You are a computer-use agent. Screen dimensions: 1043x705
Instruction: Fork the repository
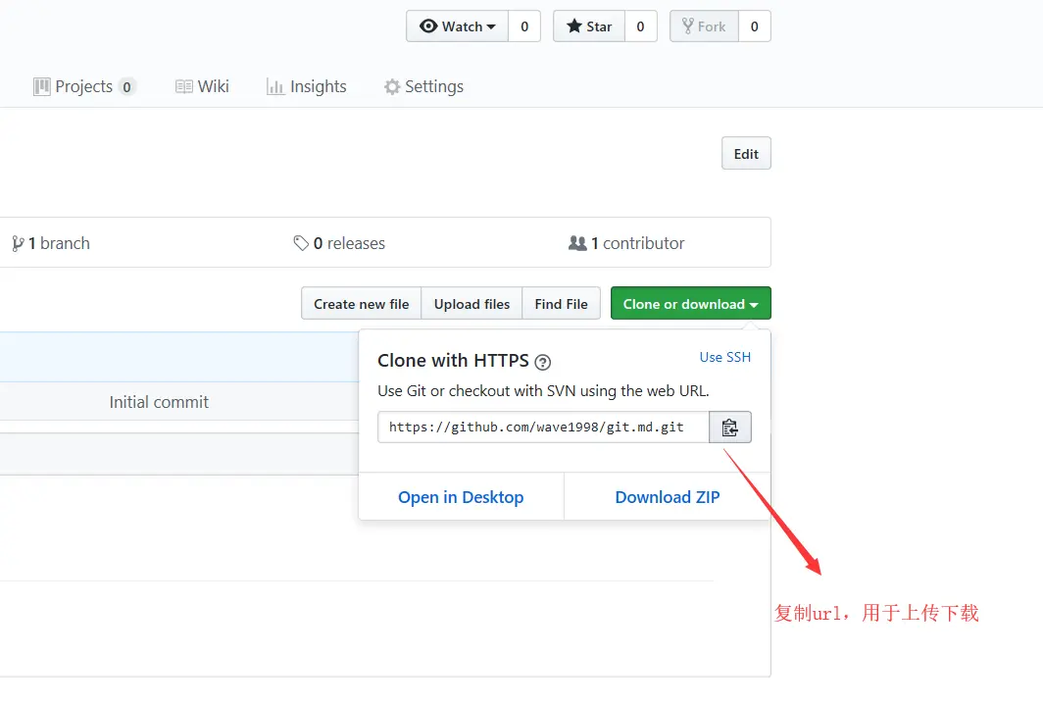704,26
